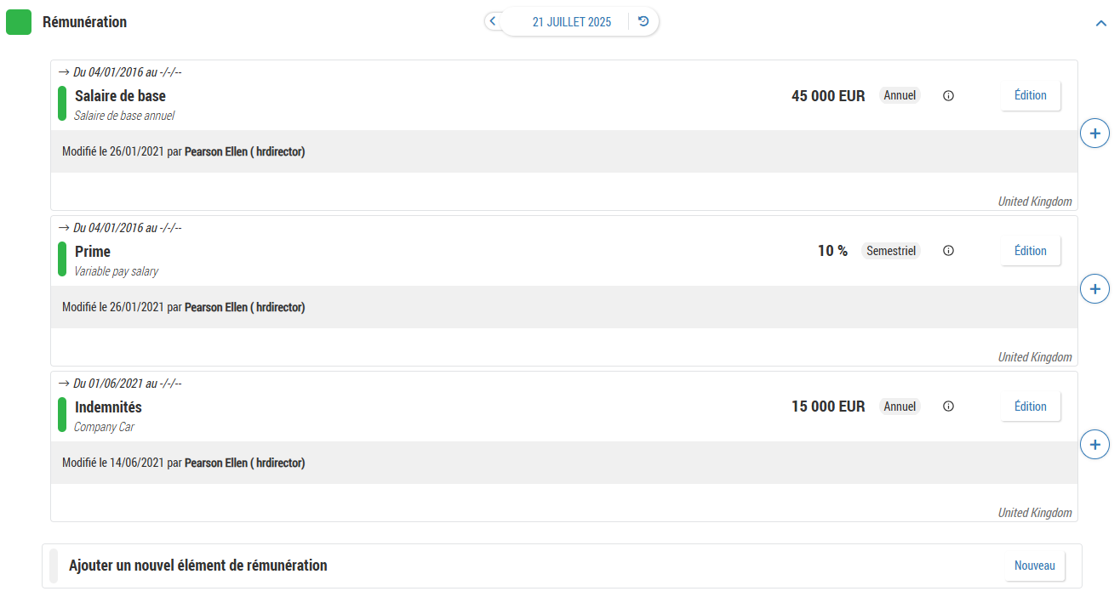Click the plus icon beside the Prime card

click(x=1094, y=289)
